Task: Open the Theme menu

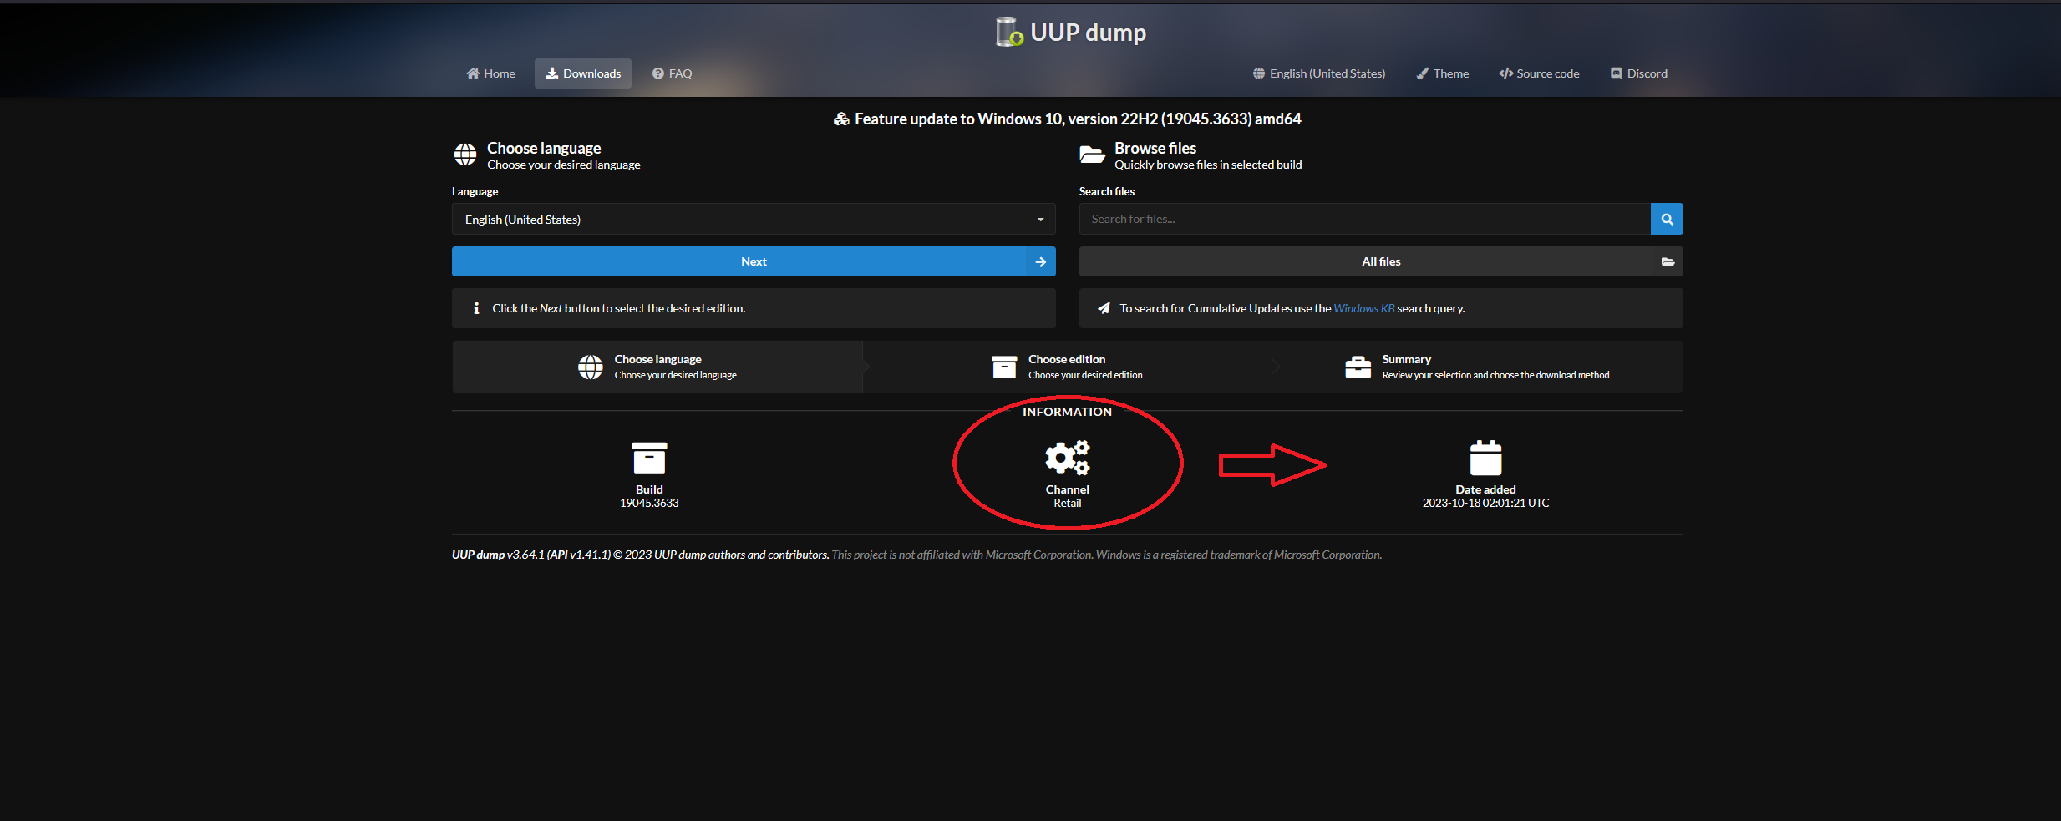Action: click(x=1442, y=73)
